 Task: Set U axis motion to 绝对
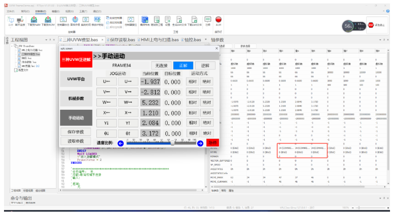coord(206,82)
